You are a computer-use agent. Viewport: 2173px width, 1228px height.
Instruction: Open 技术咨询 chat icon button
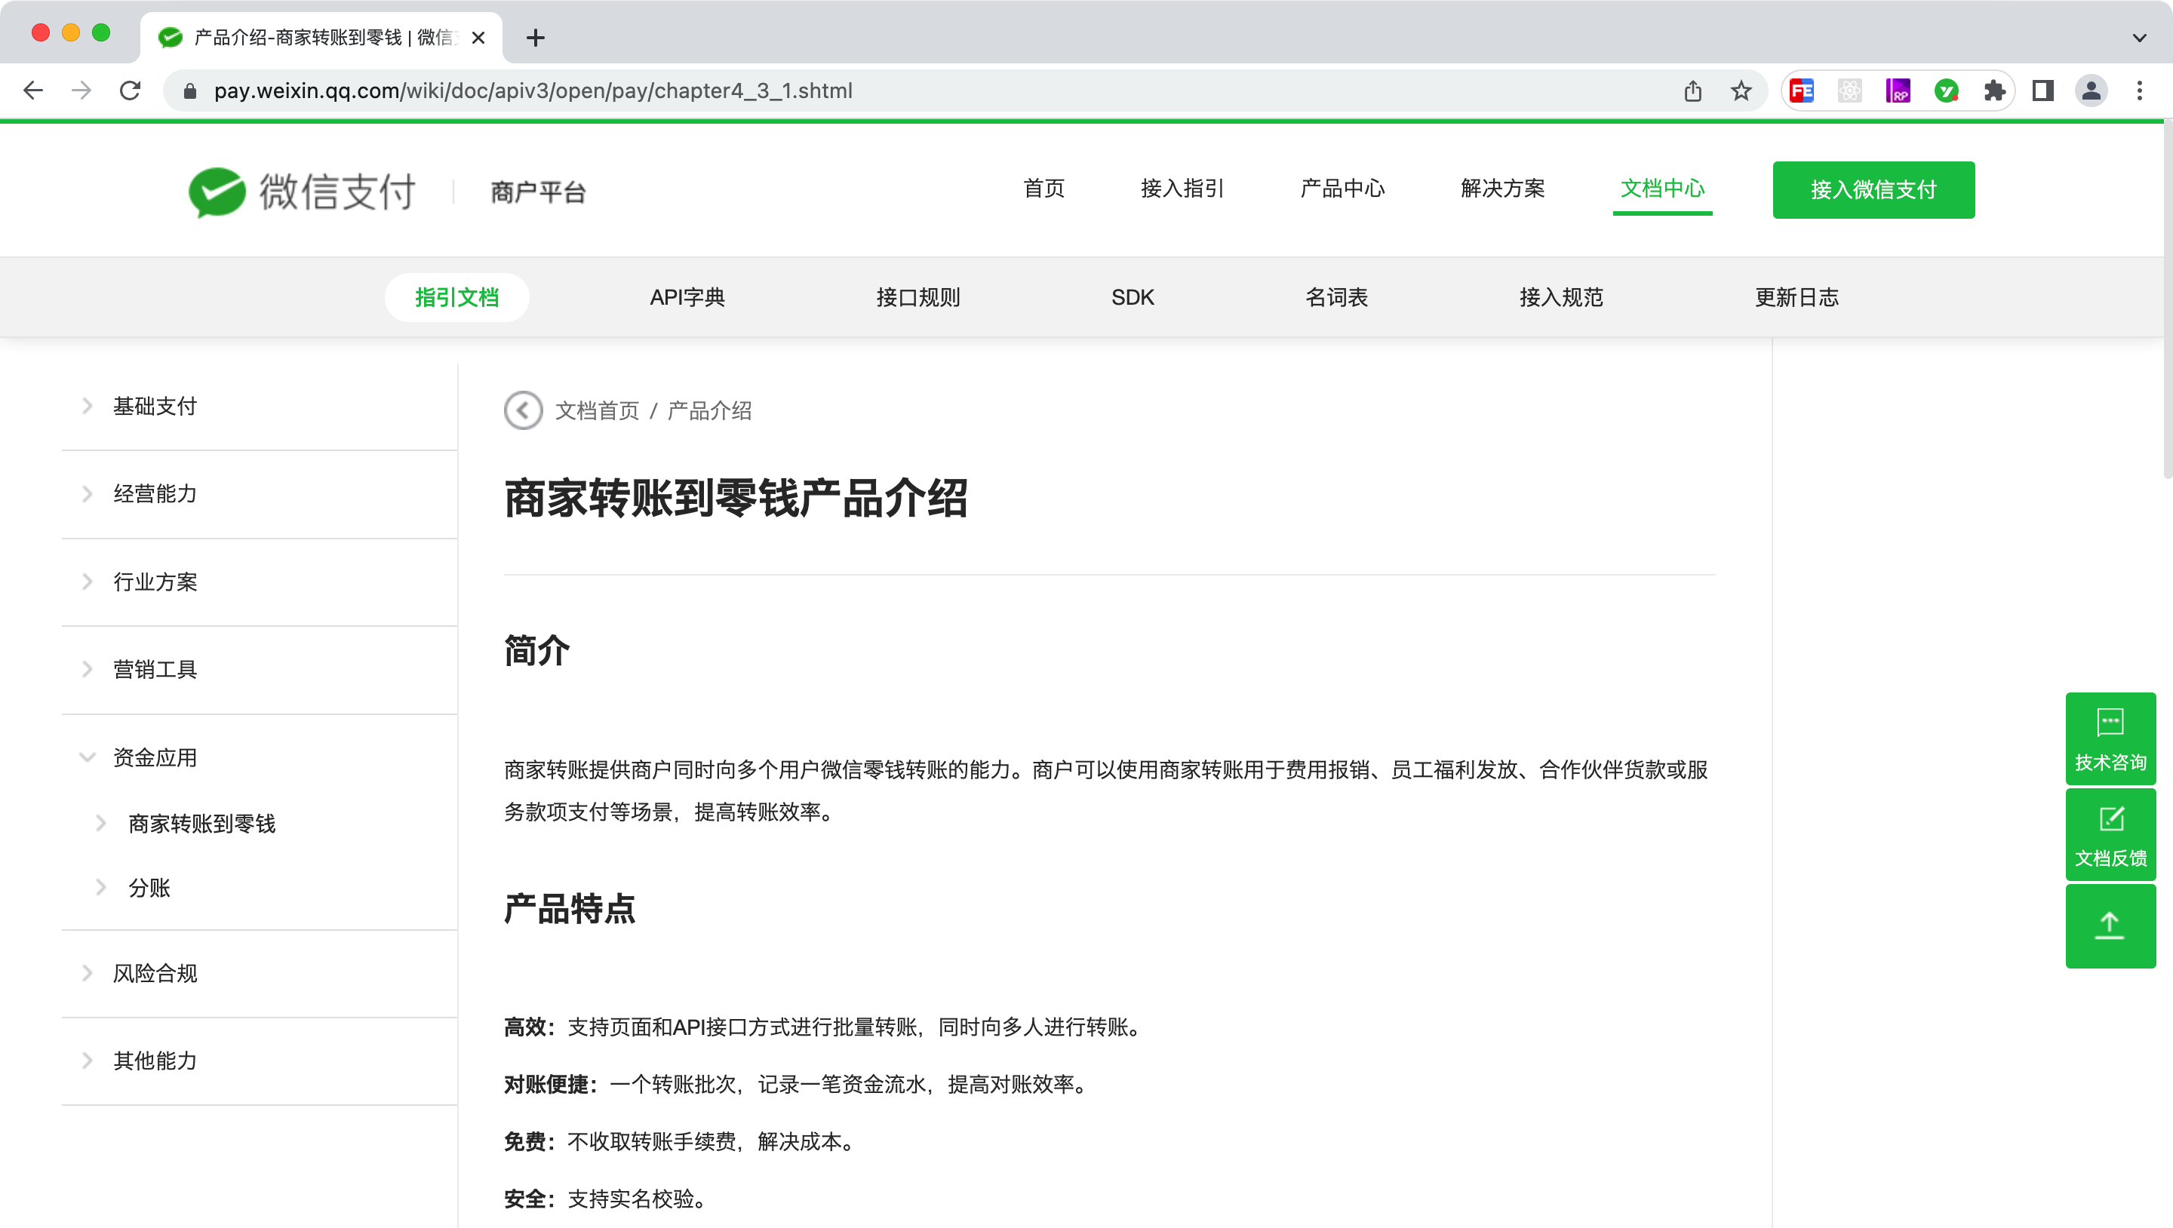(2110, 738)
